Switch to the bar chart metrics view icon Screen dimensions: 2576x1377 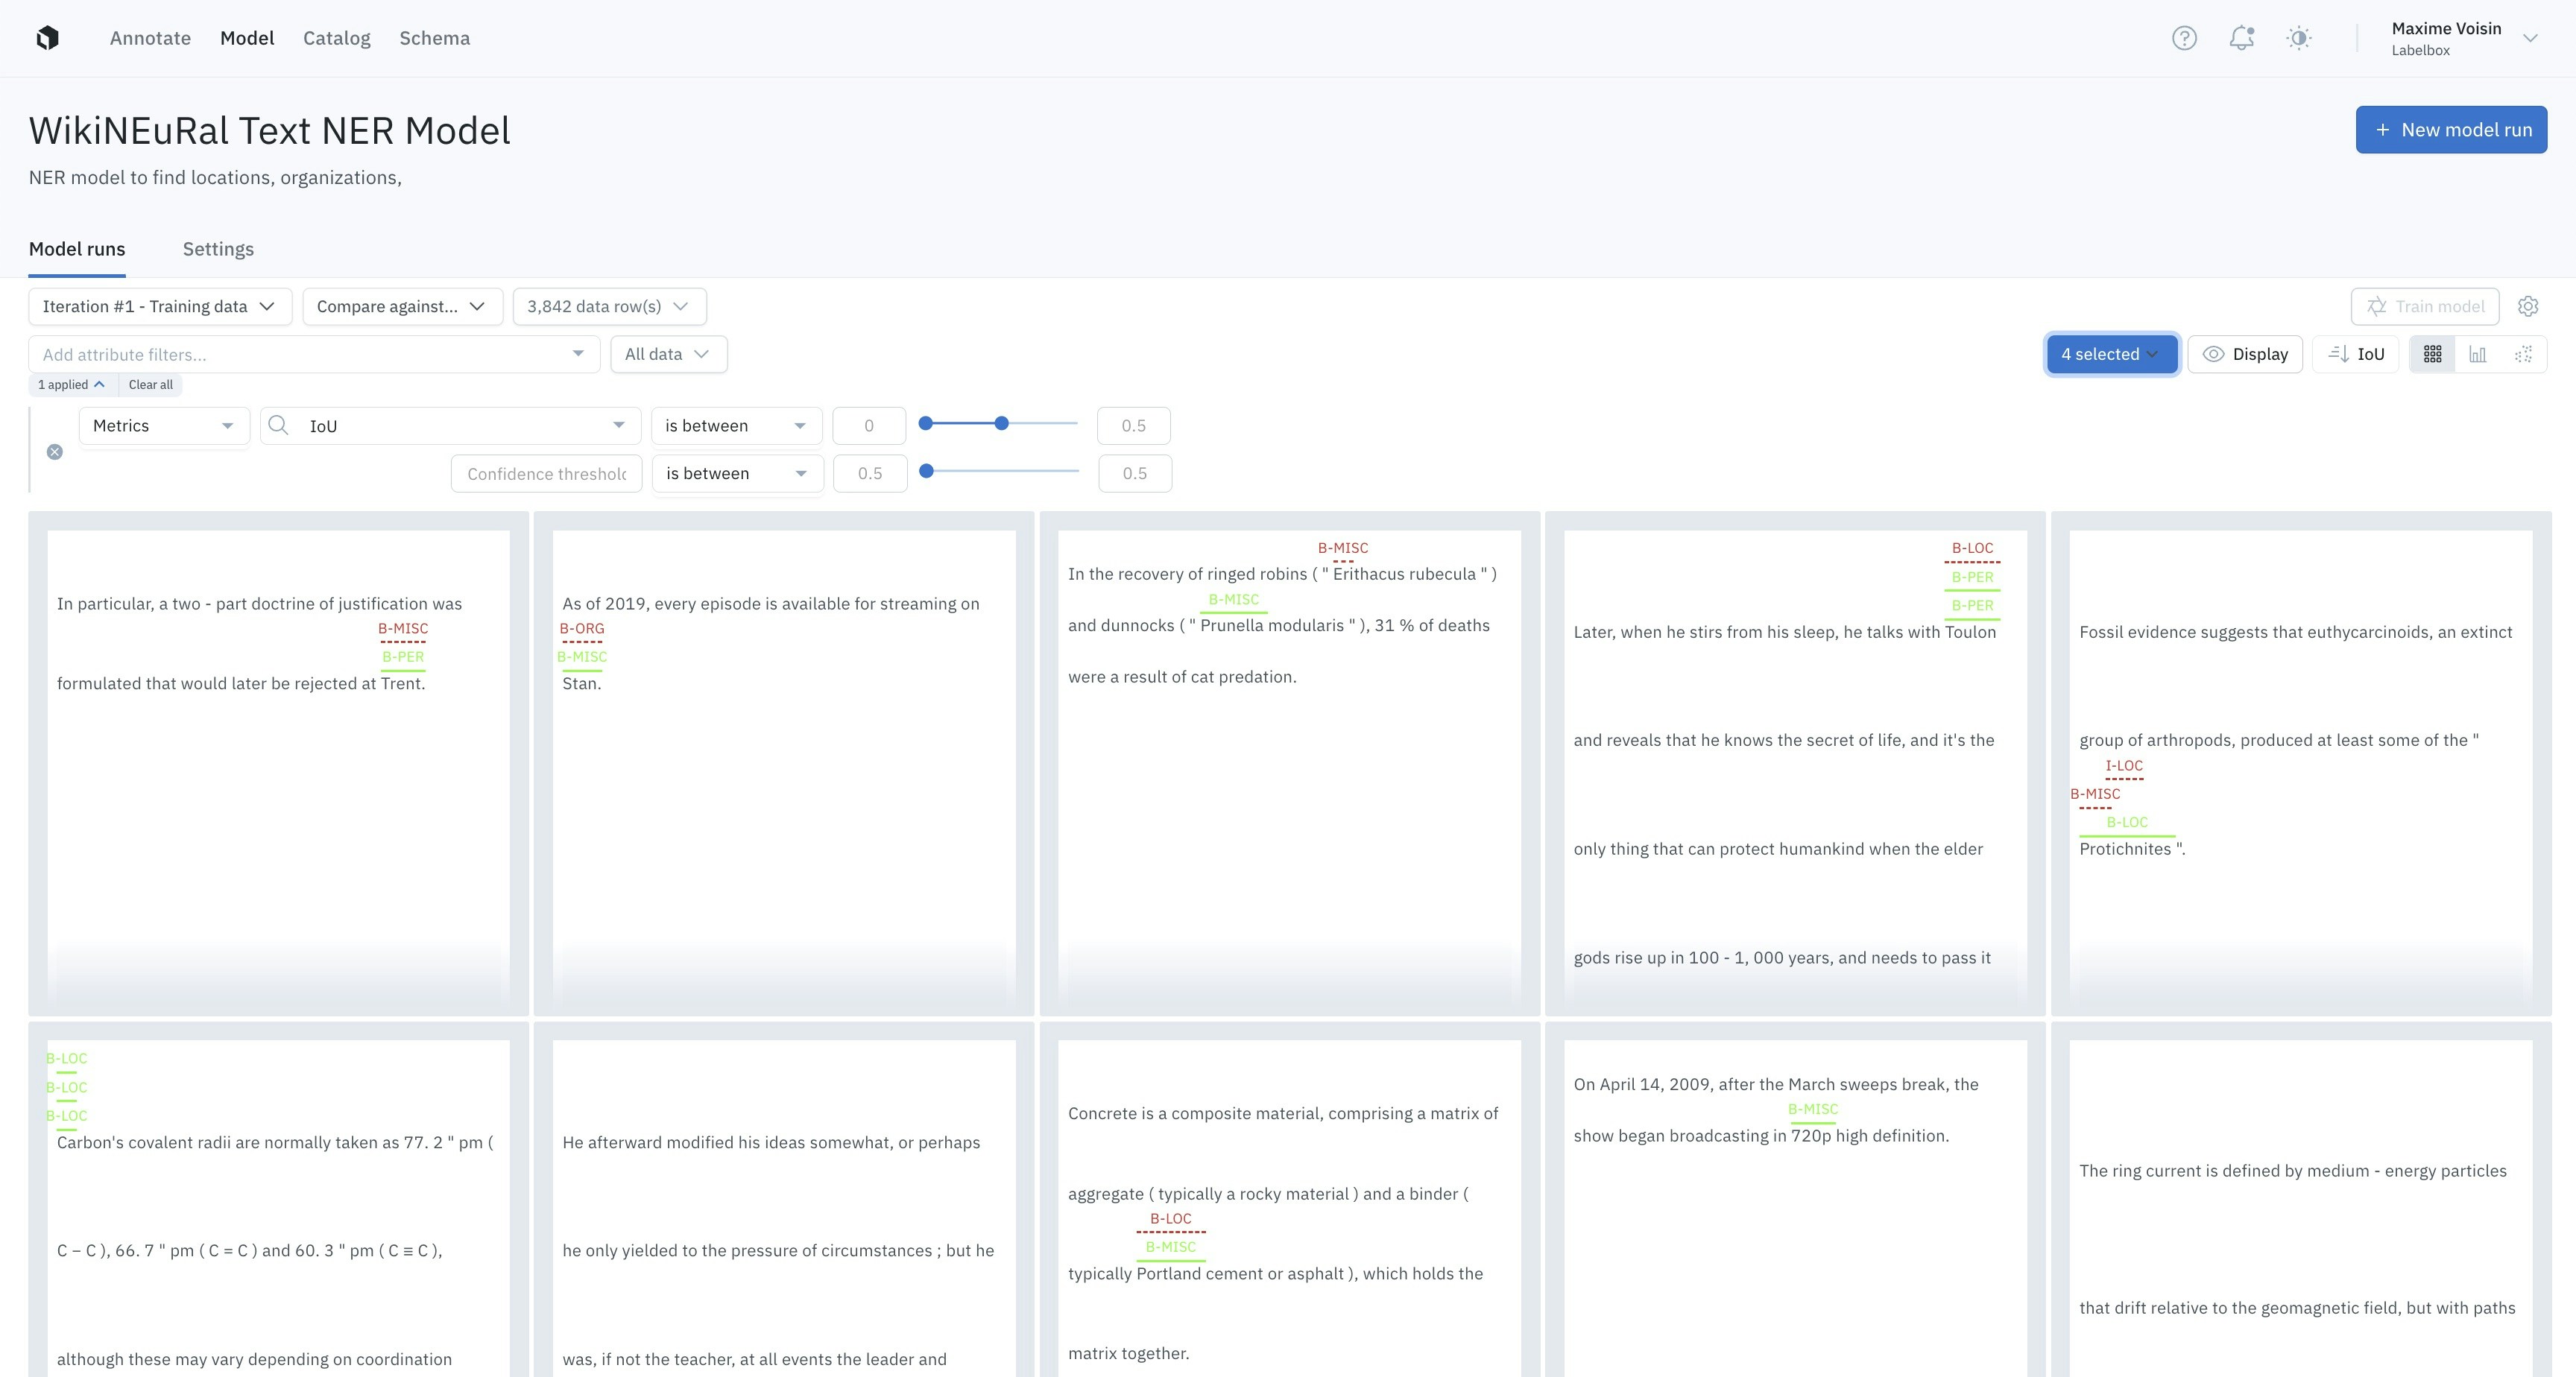[x=2478, y=354]
